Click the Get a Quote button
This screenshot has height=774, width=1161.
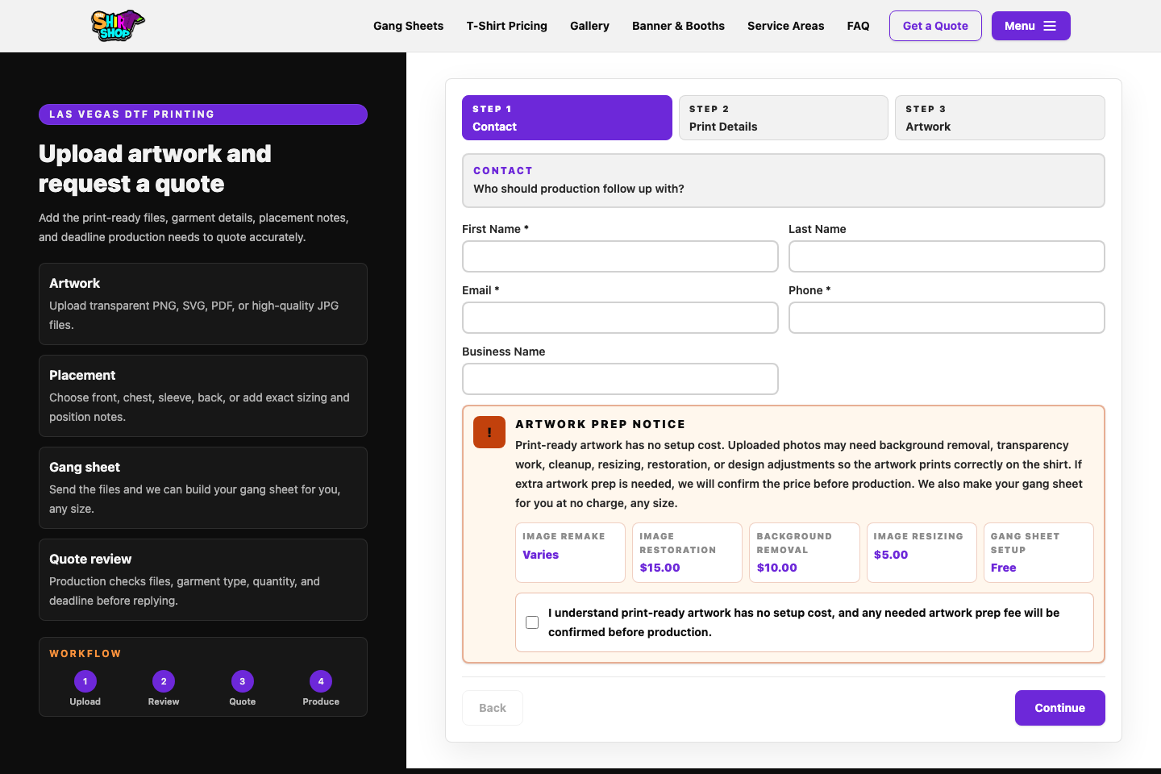935,26
